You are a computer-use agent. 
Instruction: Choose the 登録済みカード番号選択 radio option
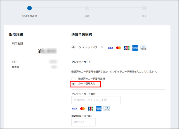tap(74, 79)
